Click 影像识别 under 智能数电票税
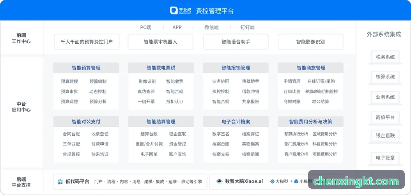The image size is (411, 195). coord(147,81)
